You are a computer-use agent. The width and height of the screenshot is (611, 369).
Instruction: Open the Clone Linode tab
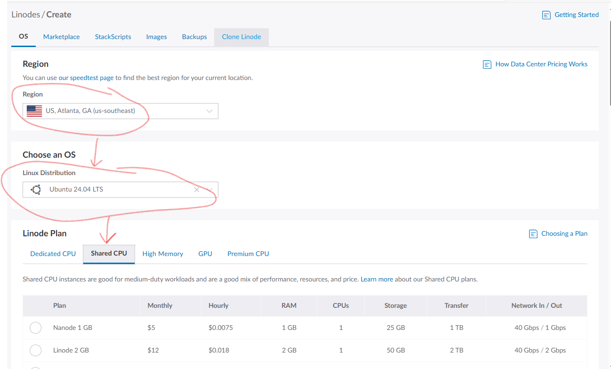[241, 37]
